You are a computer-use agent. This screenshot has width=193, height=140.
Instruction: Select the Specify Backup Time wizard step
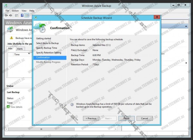pos(47,48)
